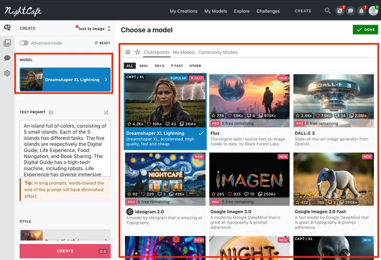Open the Dreamshaper XL Lightning model selector
The height and width of the screenshot is (260, 381).
(65, 79)
